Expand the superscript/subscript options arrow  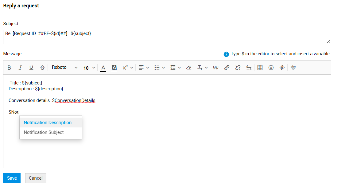(132, 68)
